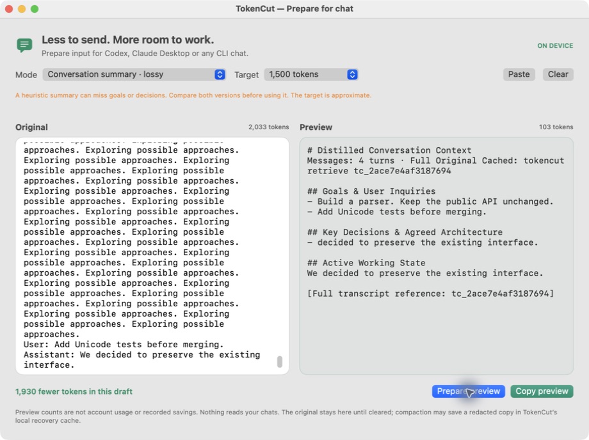Click the '2,033 tokens' count above Original
This screenshot has height=440, width=589.
coord(269,127)
